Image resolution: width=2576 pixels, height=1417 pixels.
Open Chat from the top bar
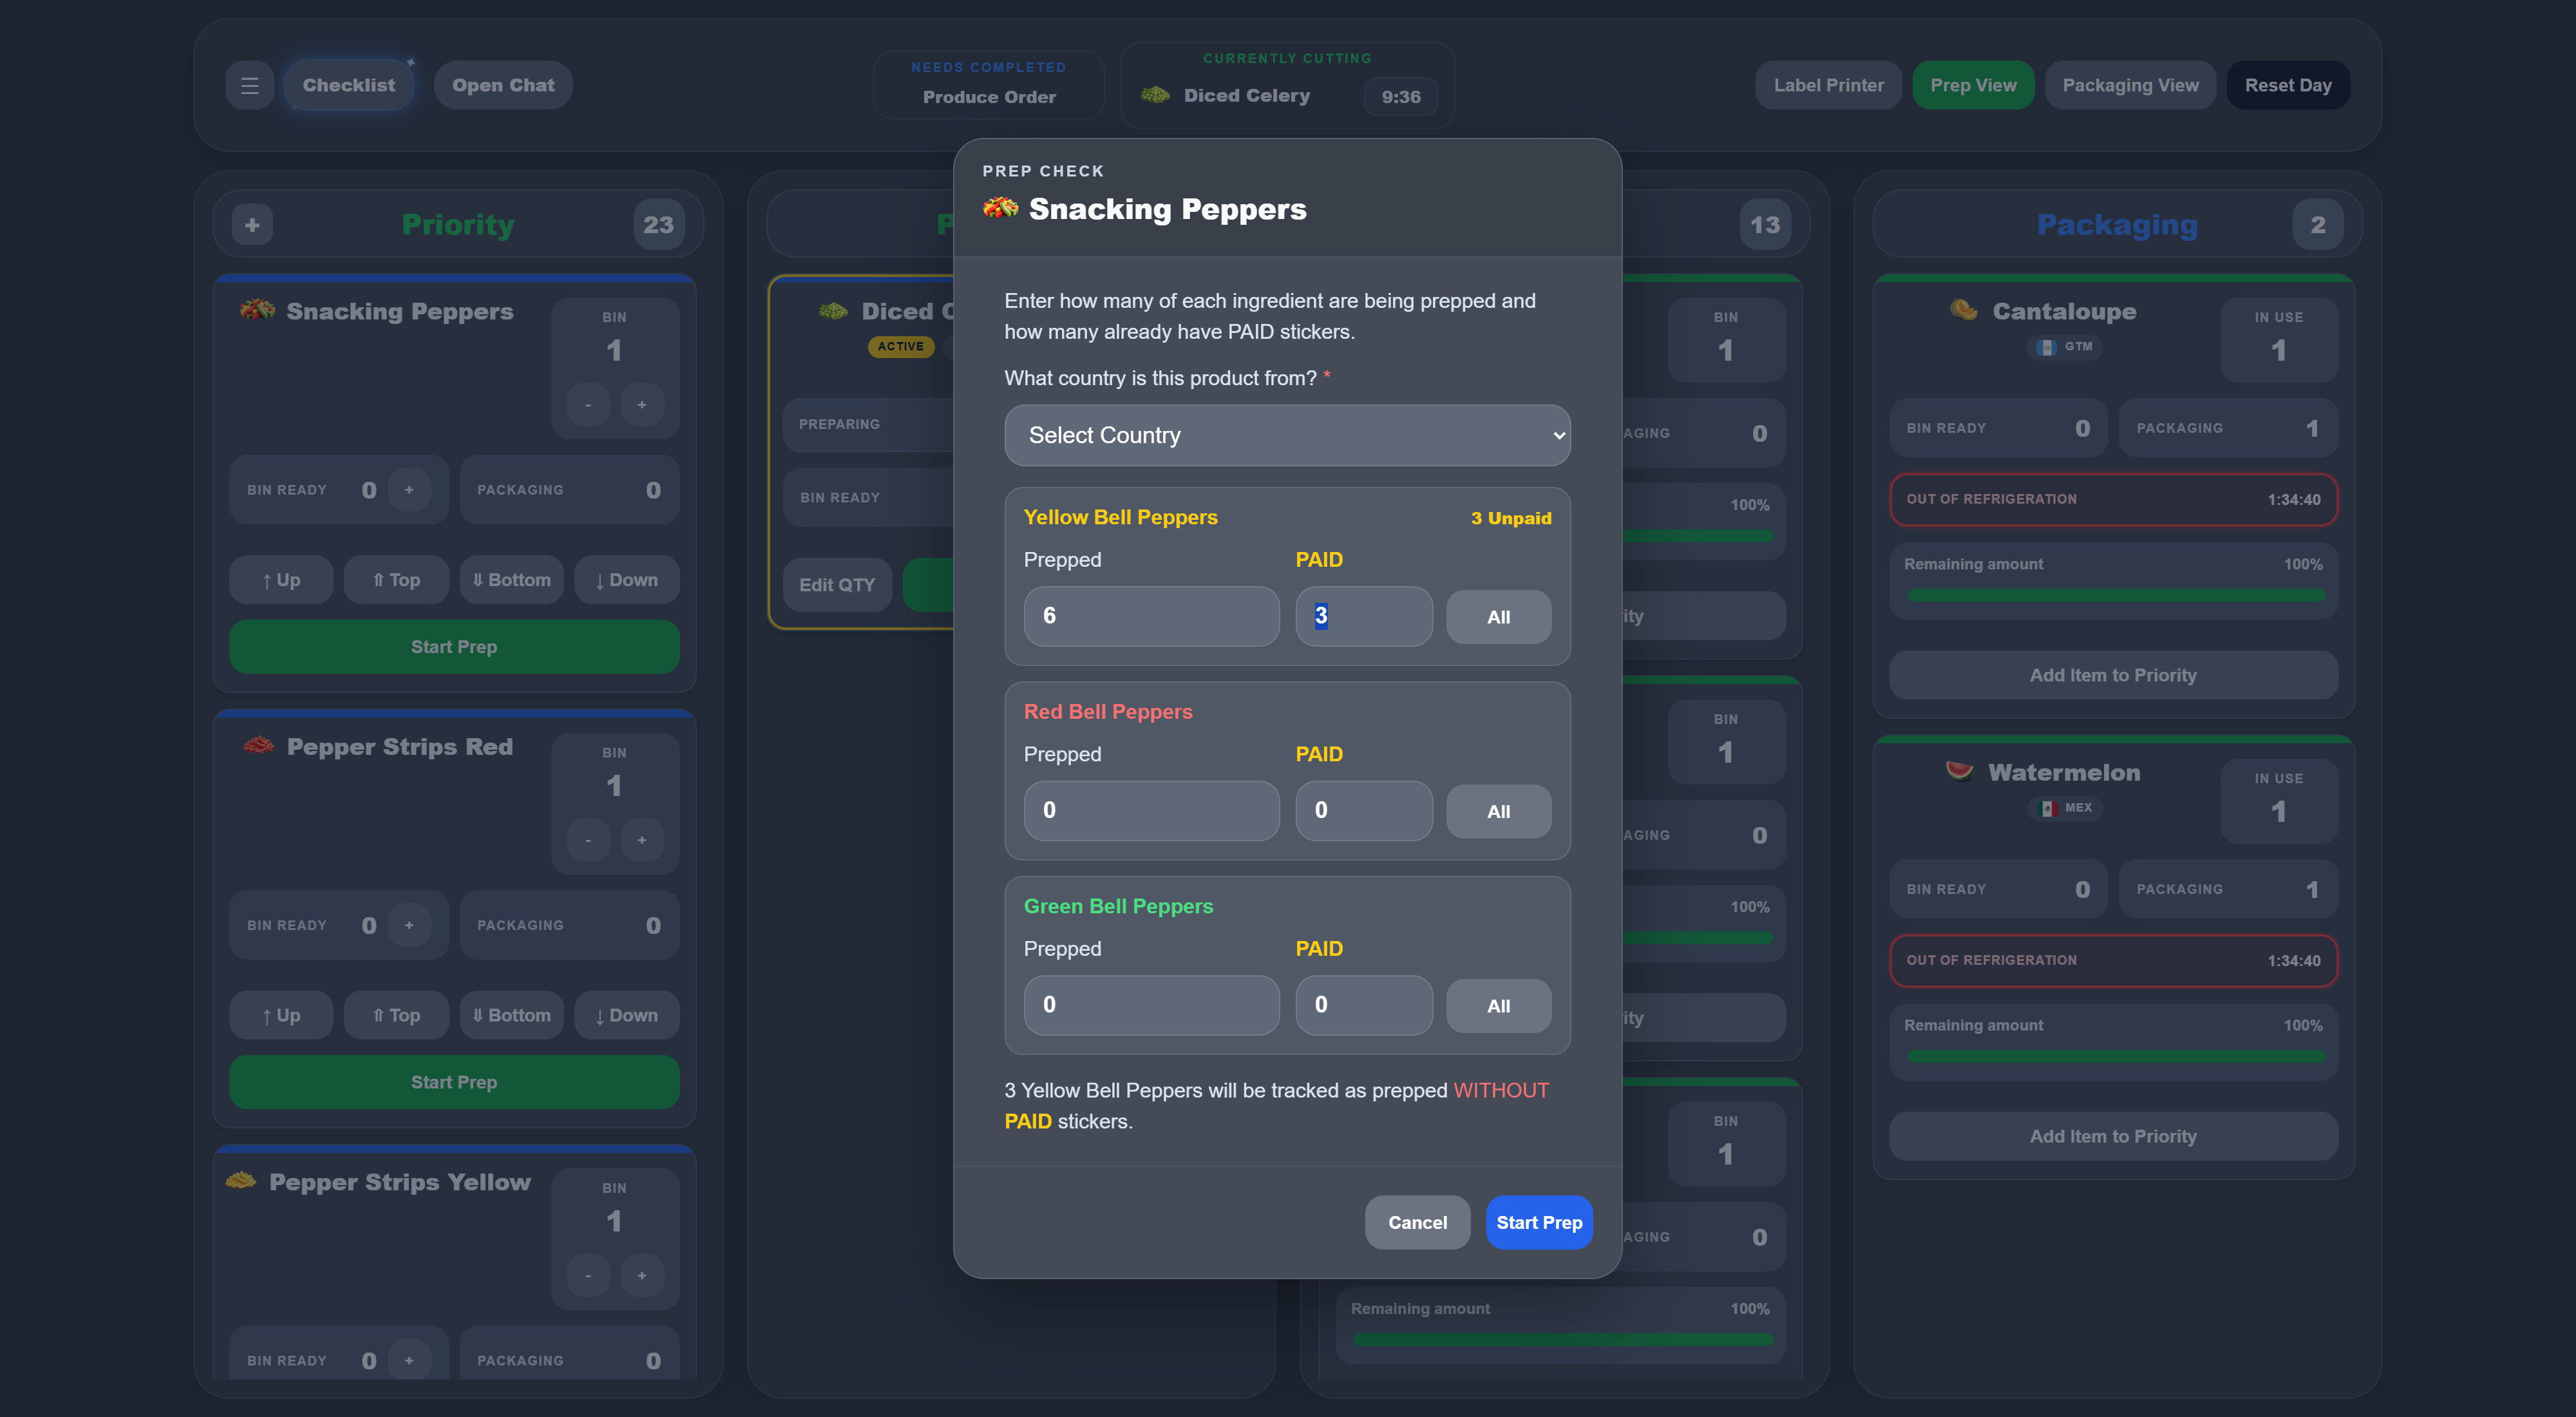[503, 85]
